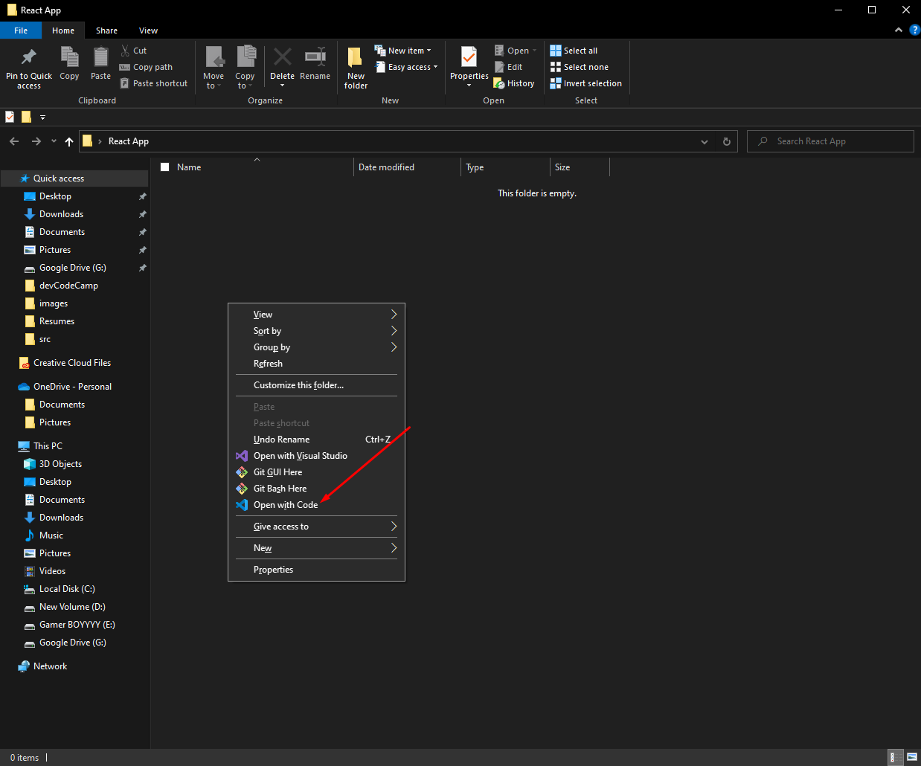The image size is (921, 766).
Task: Create a New folder from the ribbon
Action: (x=355, y=66)
